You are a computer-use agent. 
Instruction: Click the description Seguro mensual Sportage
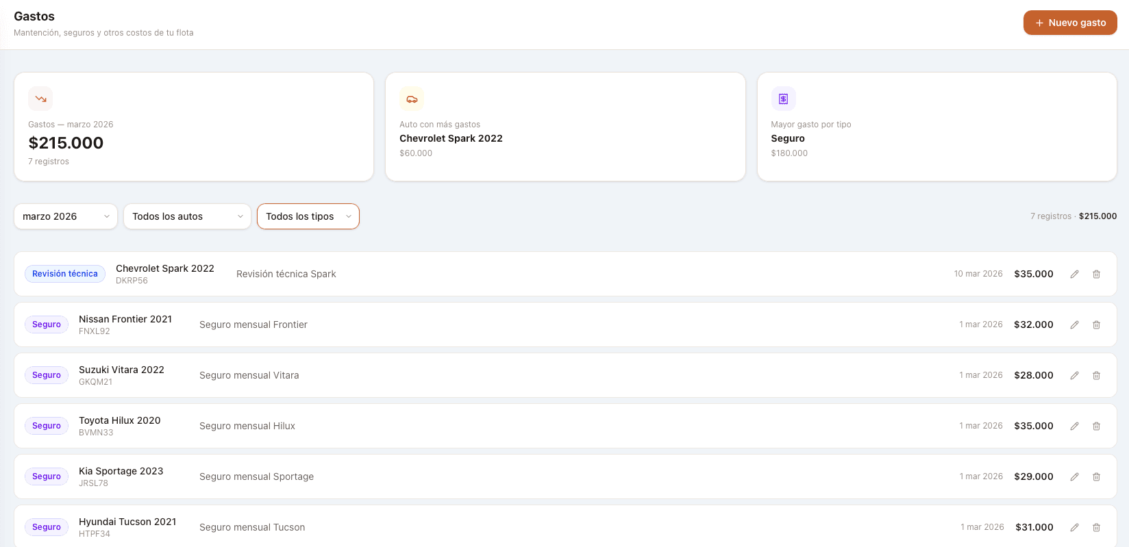tap(257, 476)
